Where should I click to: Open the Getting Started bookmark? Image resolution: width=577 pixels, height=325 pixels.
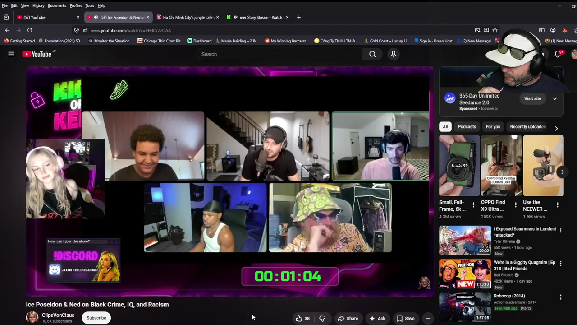click(19, 41)
